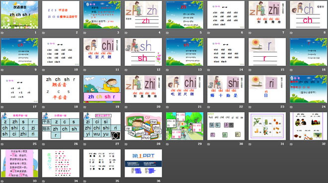
Task: Select slide 19 with boy on plane
Action: tap(102, 89)
